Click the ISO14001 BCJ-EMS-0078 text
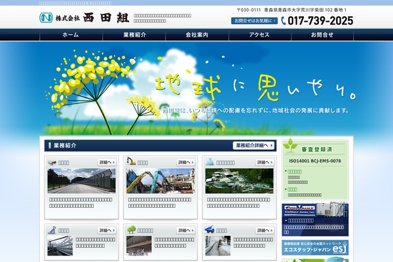Image resolution: width=393 pixels, height=262 pixels. [x=315, y=161]
